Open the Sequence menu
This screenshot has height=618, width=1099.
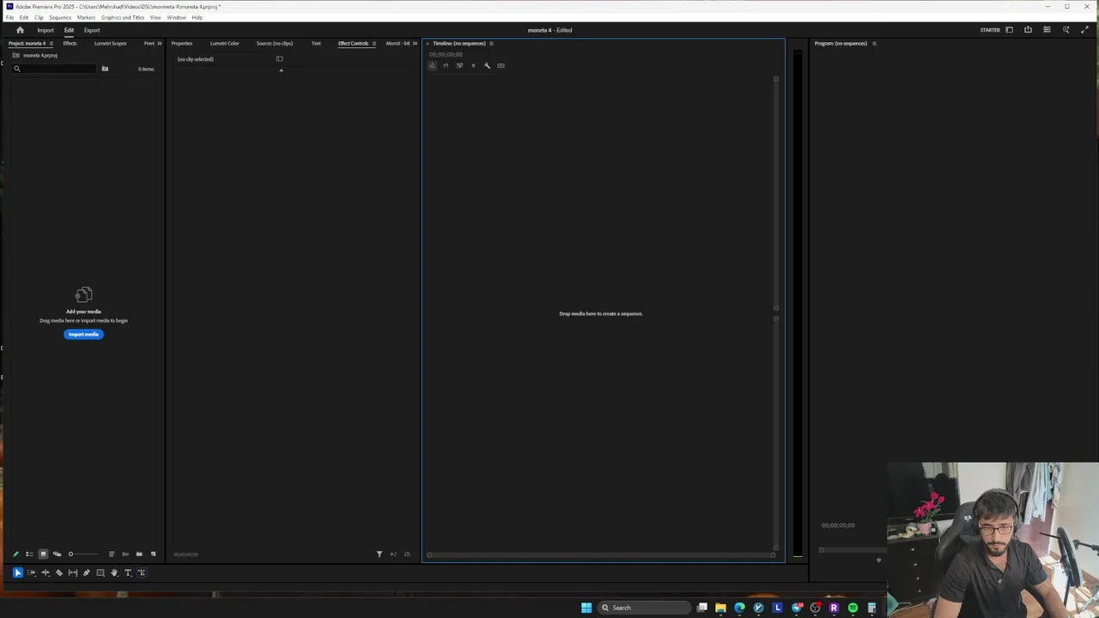[x=60, y=17]
